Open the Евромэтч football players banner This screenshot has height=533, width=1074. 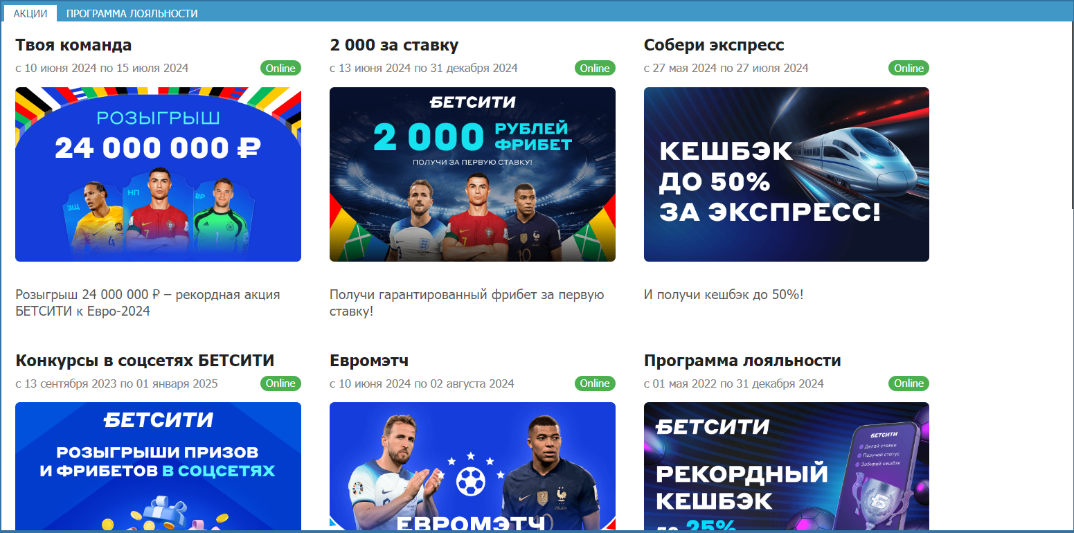[472, 467]
